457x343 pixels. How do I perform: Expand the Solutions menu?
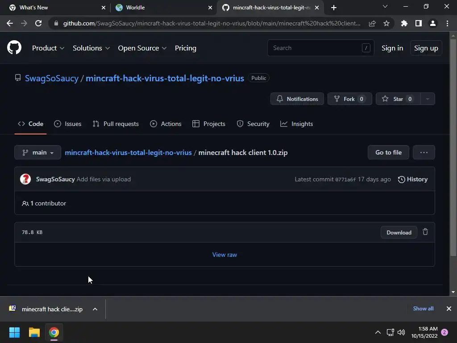91,48
